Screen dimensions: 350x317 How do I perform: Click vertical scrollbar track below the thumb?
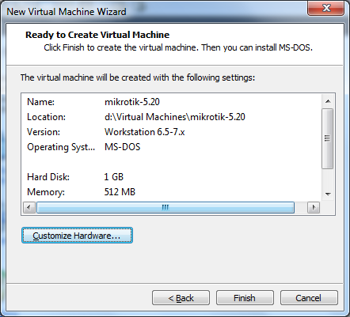pos(328,179)
